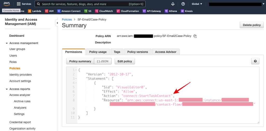Switch to Policy summary view
This screenshot has width=266, height=131.
[x=80, y=61]
